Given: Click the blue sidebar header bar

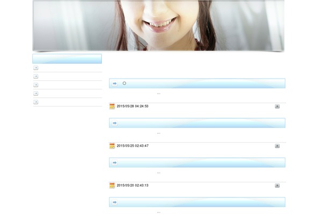Looking at the screenshot, I should pos(67,59).
